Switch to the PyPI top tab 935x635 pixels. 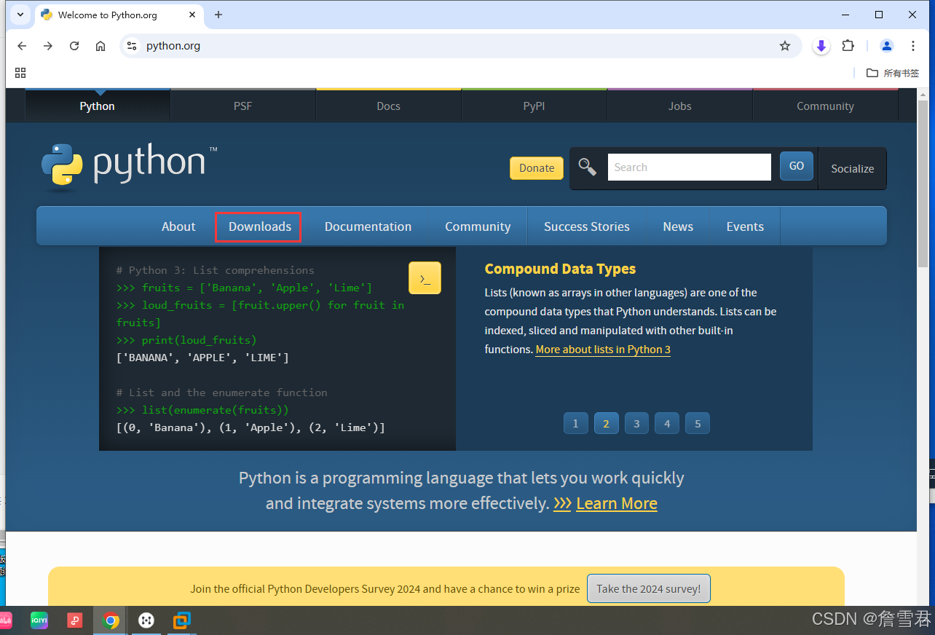point(534,106)
